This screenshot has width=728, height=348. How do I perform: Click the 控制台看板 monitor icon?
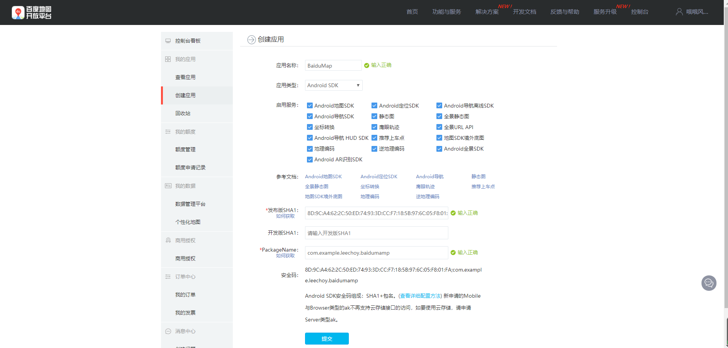(168, 41)
